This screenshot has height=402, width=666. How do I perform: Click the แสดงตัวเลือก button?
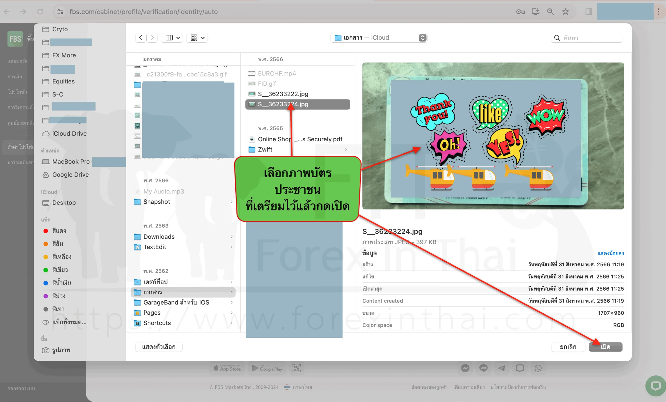(159, 347)
